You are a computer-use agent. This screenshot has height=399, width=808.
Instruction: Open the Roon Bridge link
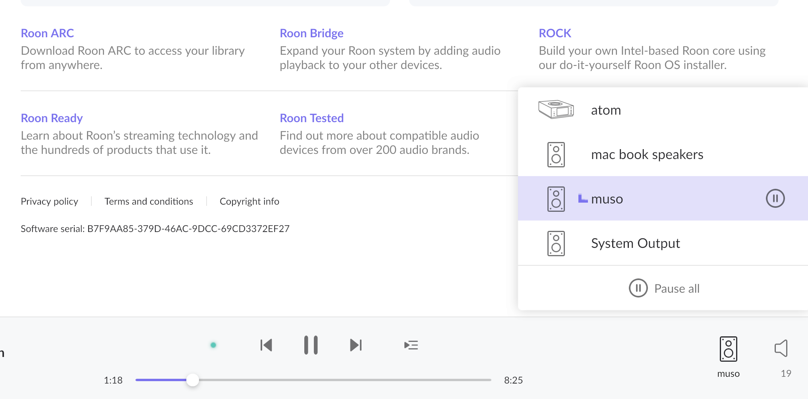click(x=311, y=33)
